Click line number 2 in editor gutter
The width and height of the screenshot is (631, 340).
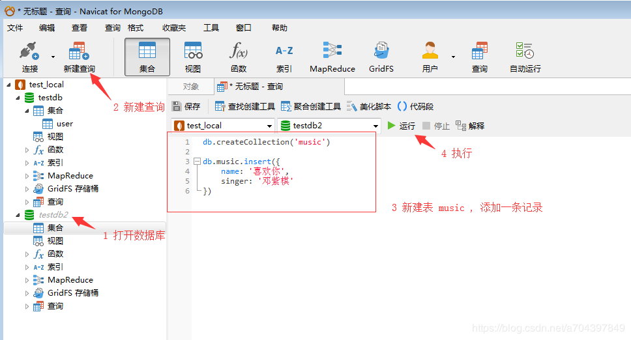click(x=188, y=152)
